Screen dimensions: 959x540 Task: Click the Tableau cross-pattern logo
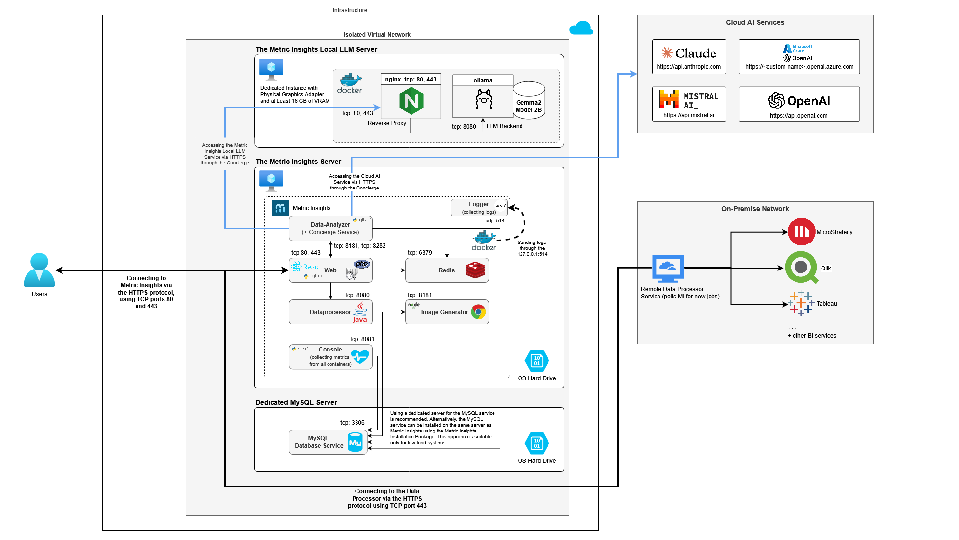[800, 303]
